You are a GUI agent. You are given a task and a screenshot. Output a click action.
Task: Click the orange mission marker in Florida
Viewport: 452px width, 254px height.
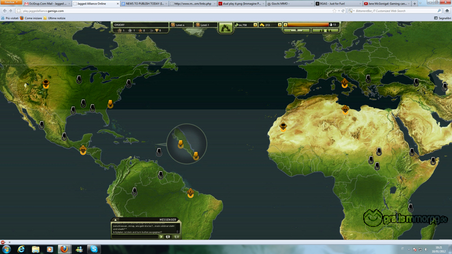point(111,103)
